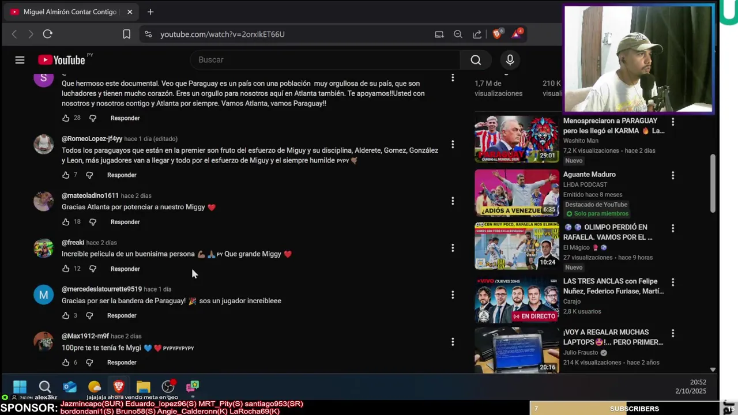Open File Explorer from the taskbar
The width and height of the screenshot is (738, 415).
144,386
